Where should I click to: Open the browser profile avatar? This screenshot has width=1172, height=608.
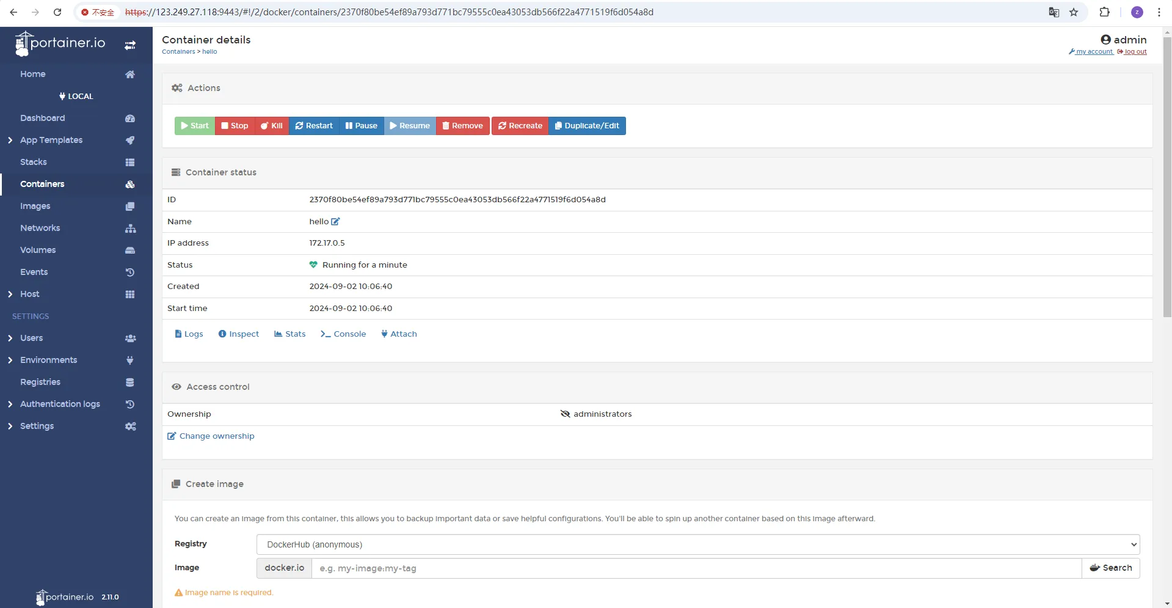[1137, 12]
